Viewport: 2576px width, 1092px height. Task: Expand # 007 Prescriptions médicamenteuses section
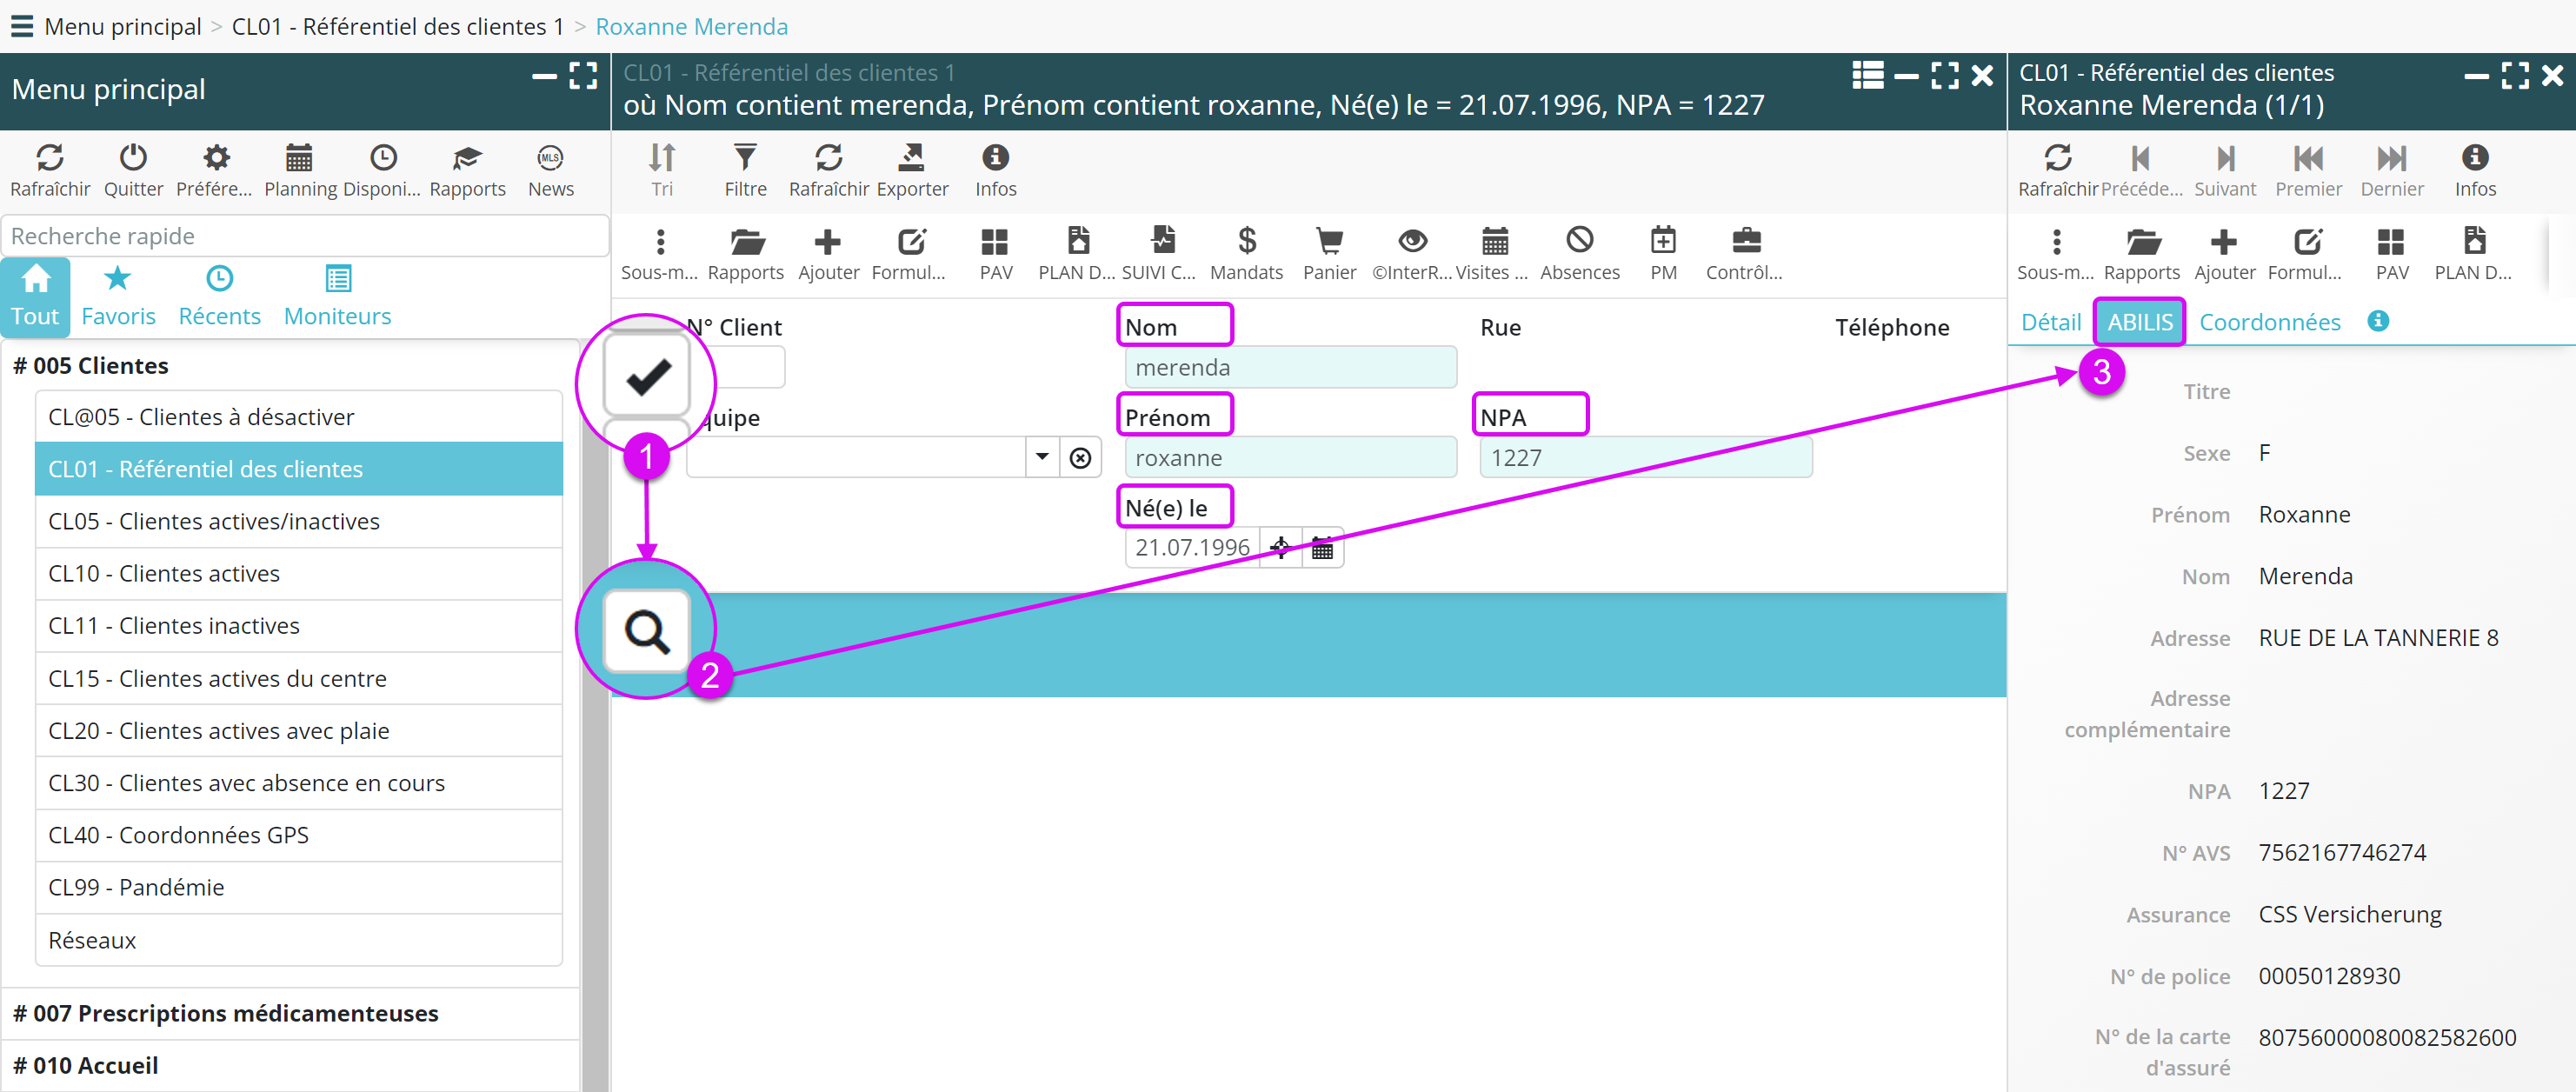pos(225,1013)
